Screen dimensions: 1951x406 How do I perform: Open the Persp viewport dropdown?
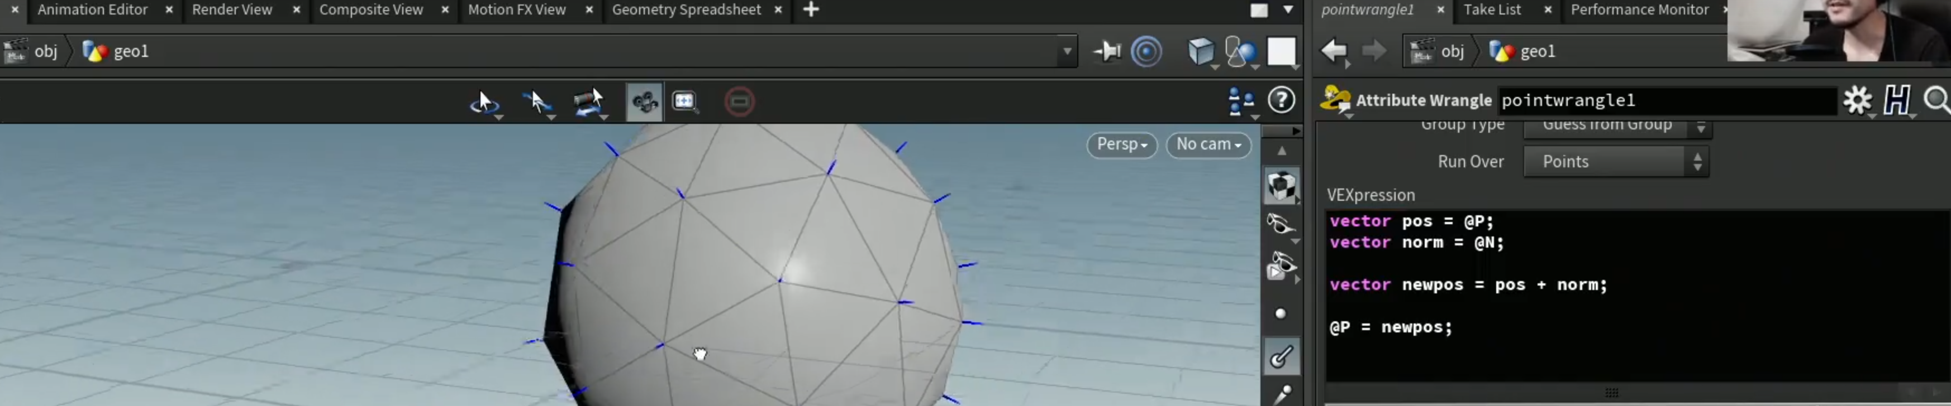point(1122,144)
